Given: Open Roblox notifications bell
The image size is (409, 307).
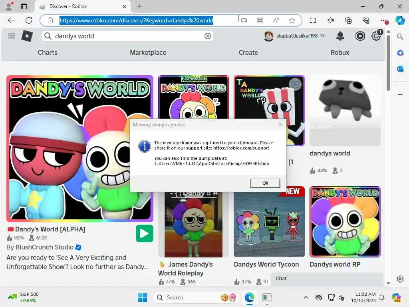Looking at the screenshot, I should tap(340, 36).
